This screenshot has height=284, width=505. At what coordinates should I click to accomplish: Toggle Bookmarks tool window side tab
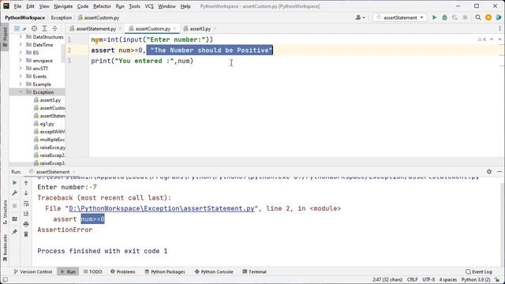[x=5, y=247]
